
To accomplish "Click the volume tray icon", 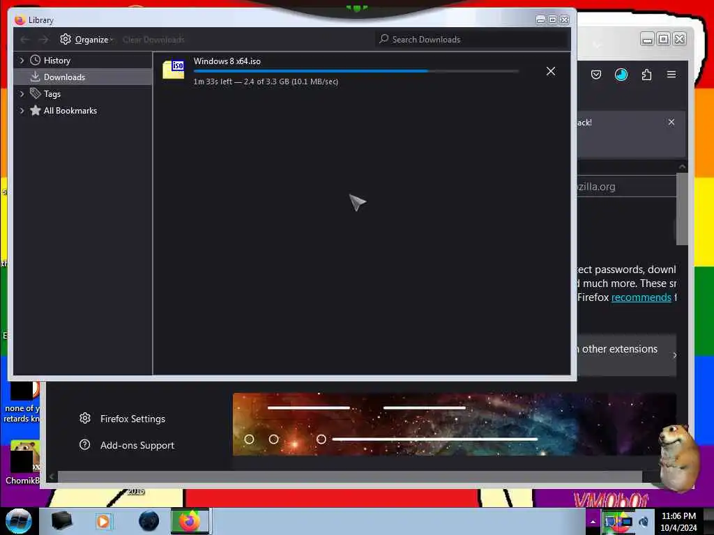I will click(x=644, y=522).
